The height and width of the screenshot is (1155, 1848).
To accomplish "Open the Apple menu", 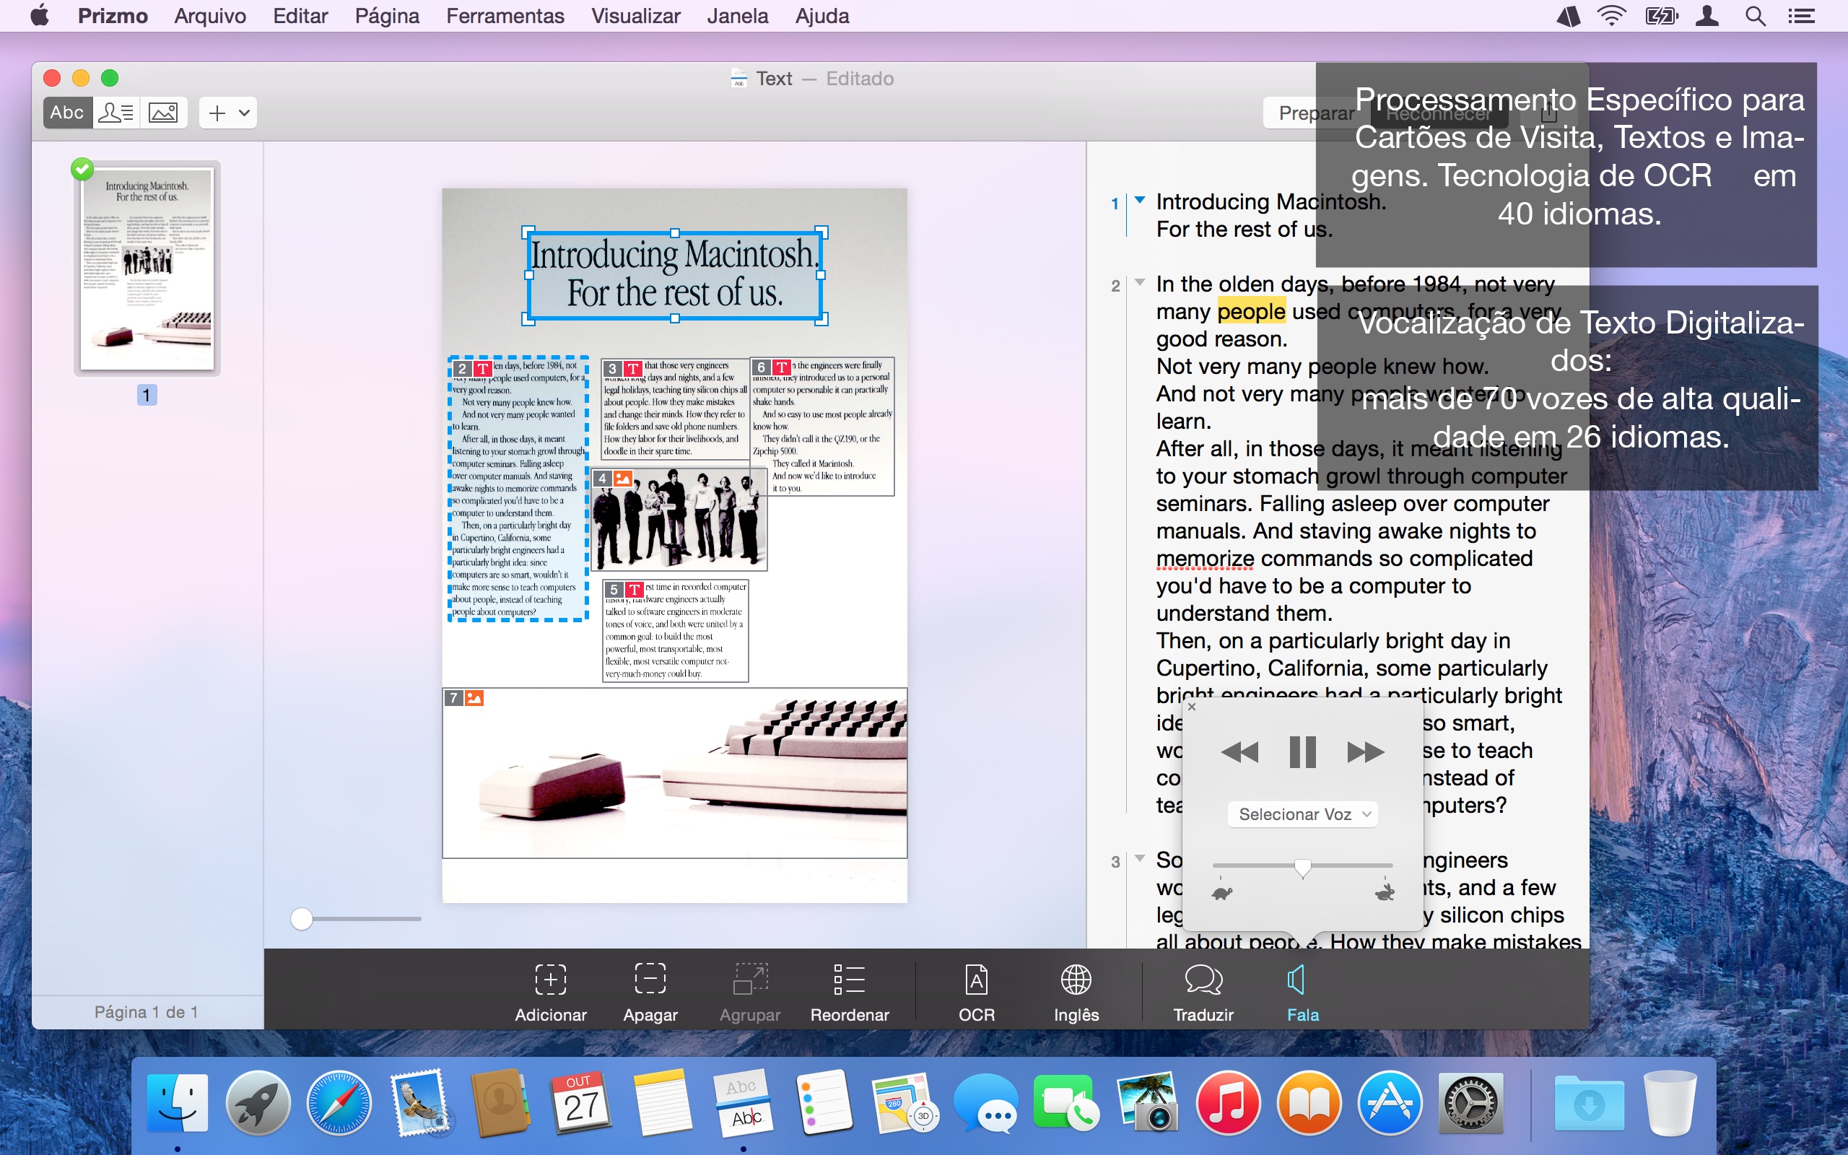I will 40,15.
